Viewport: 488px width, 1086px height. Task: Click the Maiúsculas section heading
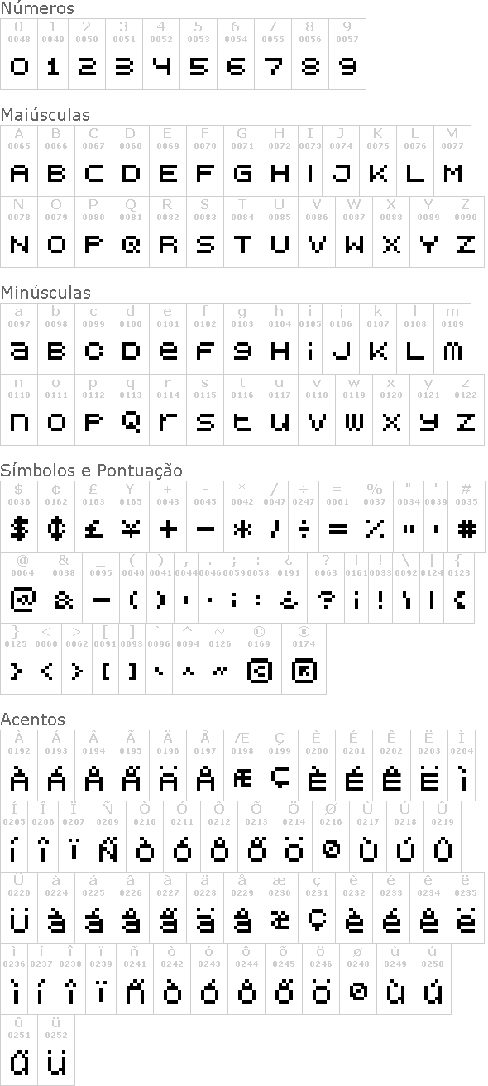(x=45, y=115)
